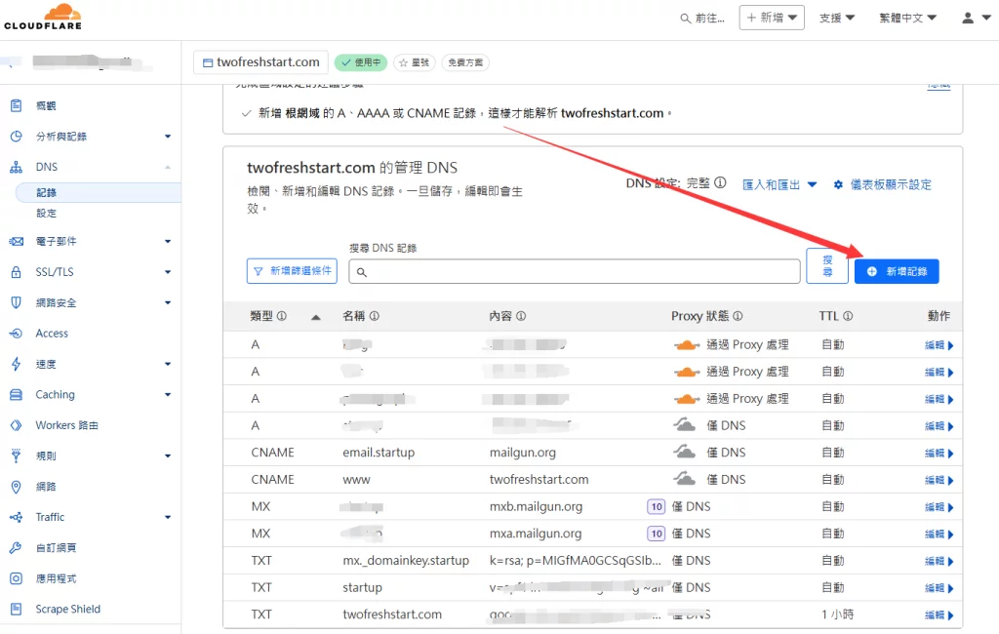Expand the 分析與記錄 sidebar section arrow

point(168,137)
